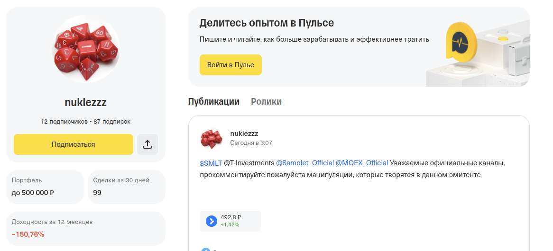Open the $SMLT ticker link
The height and width of the screenshot is (251, 553).
pyautogui.click(x=211, y=163)
